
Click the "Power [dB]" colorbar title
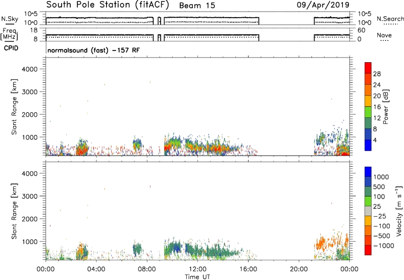(385, 107)
